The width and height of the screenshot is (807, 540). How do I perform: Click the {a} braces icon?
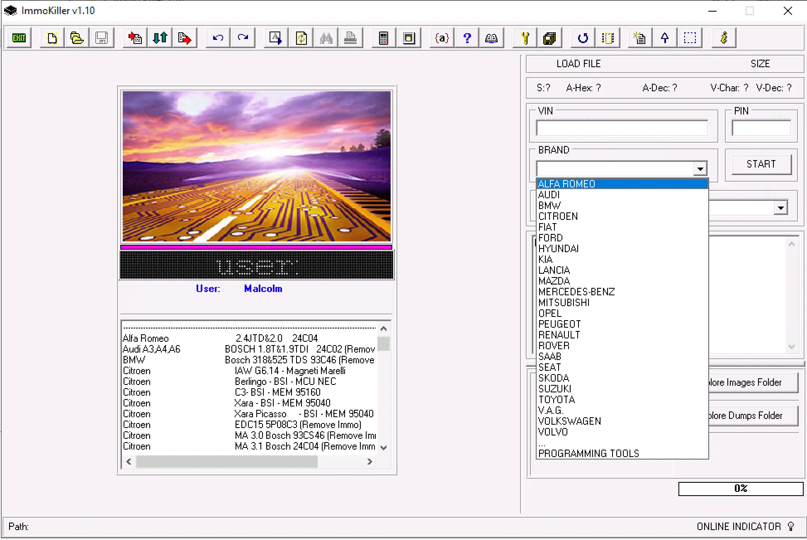pos(442,38)
